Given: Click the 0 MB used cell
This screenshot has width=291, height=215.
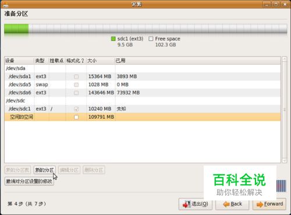Looking at the screenshot, I should coord(122,84).
